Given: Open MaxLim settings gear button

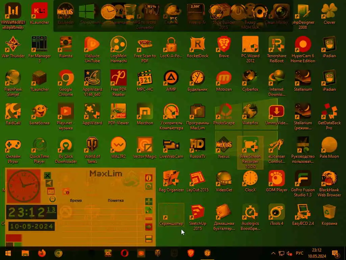Looking at the screenshot, I should click(x=149, y=187).
